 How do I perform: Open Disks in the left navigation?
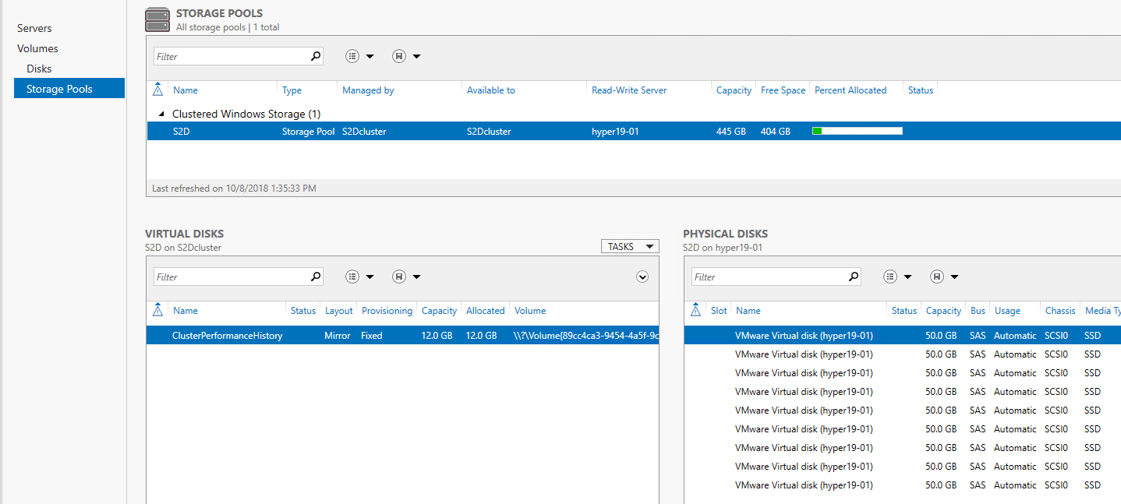tap(39, 69)
